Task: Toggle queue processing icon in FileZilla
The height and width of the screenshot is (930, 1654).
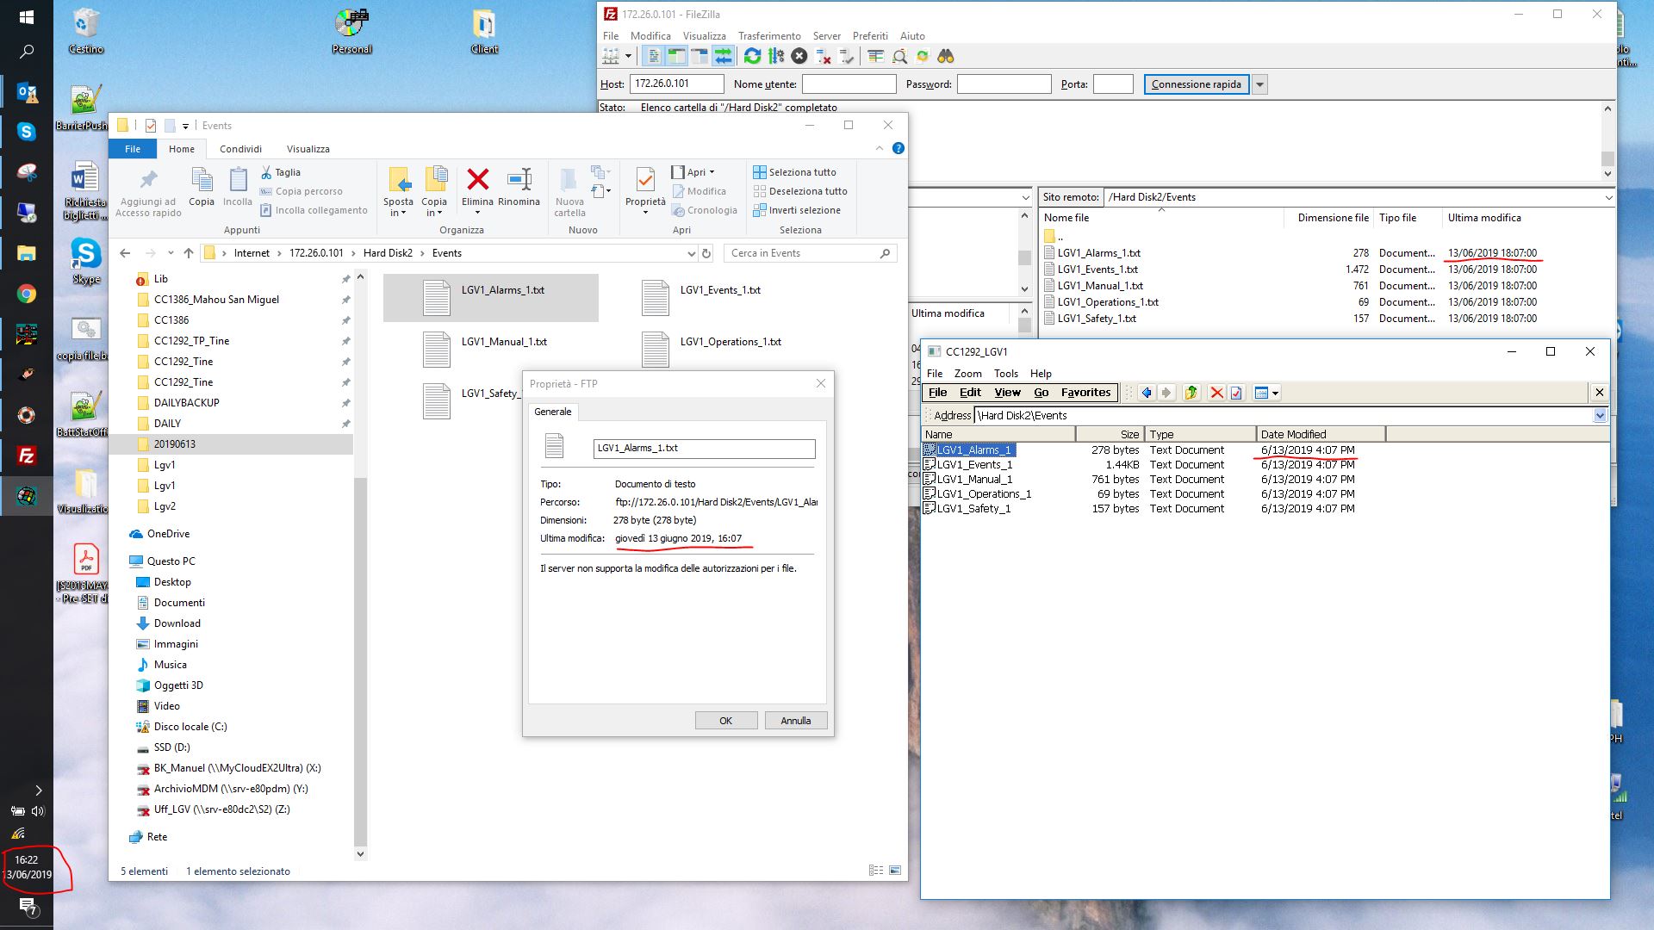Action: click(x=776, y=56)
